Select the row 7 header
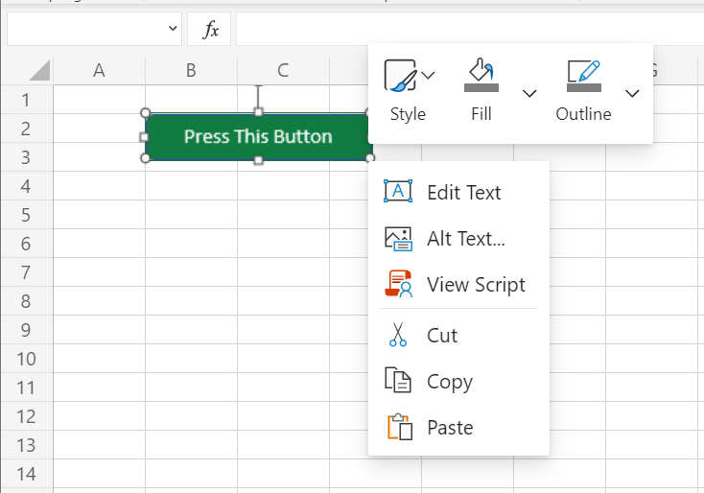Screen dimensions: 704x493 [26, 272]
